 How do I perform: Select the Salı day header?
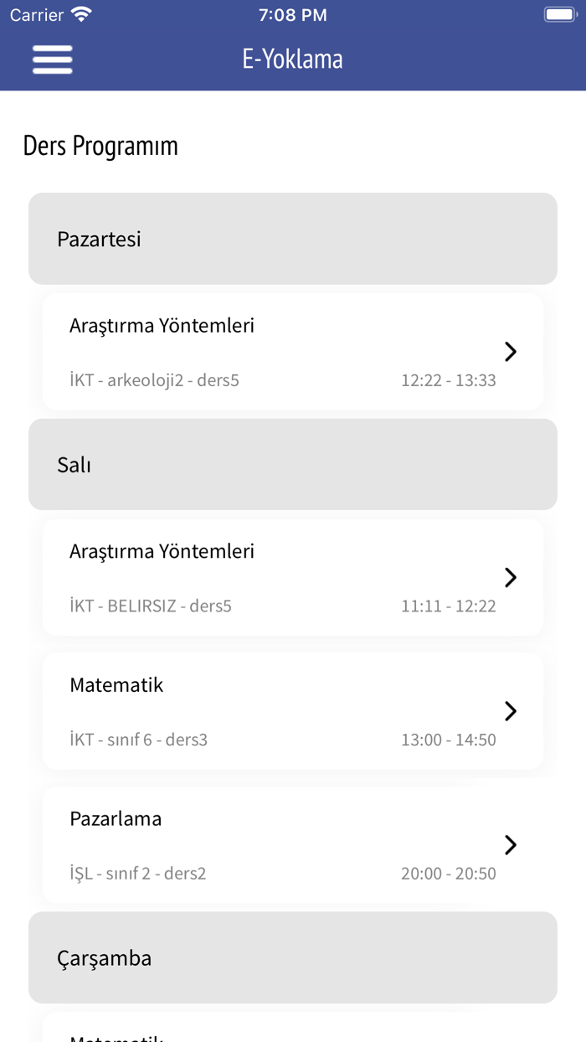point(292,464)
